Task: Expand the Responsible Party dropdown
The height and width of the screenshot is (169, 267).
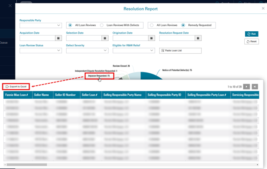Action: pyautogui.click(x=41, y=25)
